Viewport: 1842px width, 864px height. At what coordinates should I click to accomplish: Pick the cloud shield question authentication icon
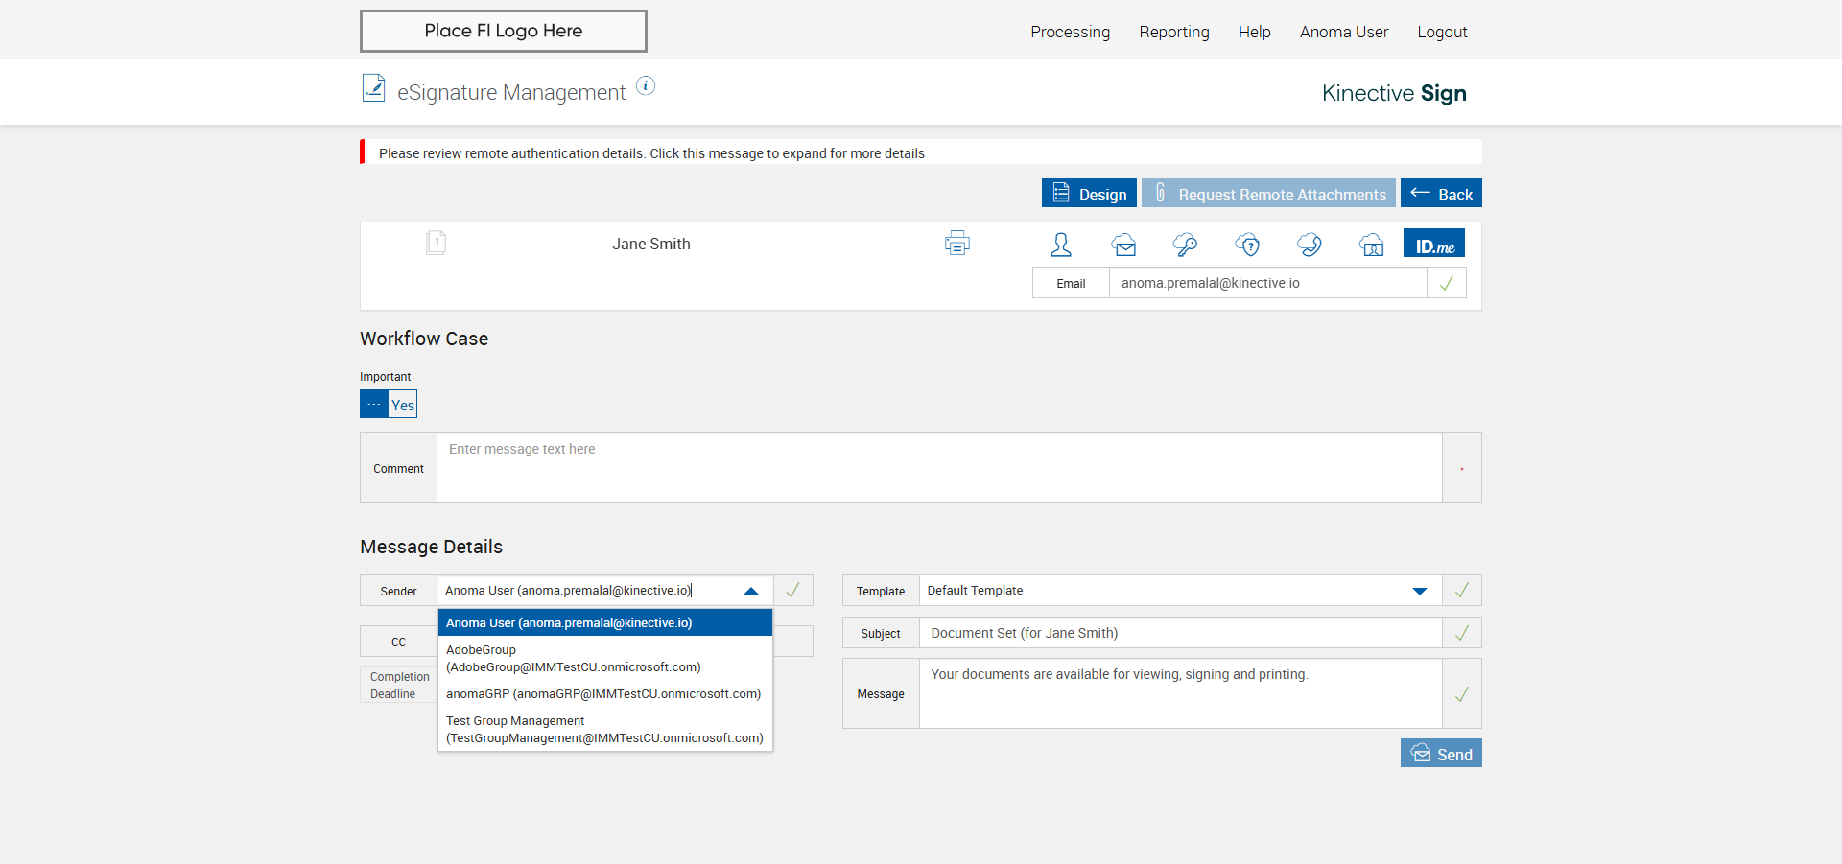click(1247, 245)
